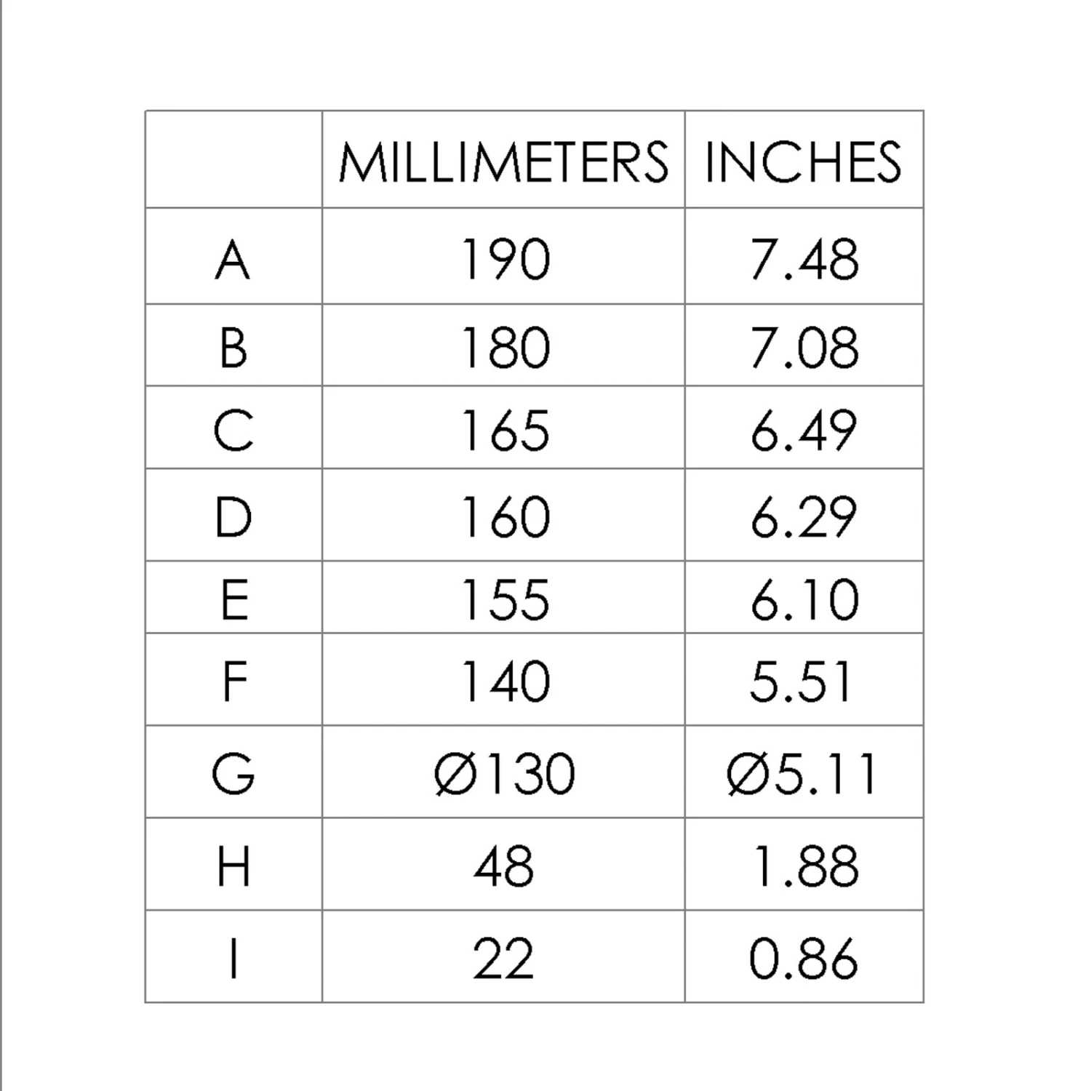Screen dimensions: 1091x1091
Task: Select the row label D cell
Action: (233, 518)
